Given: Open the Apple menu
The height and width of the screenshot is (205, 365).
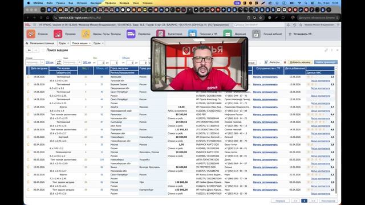Looking at the screenshot, I should 29,3.
